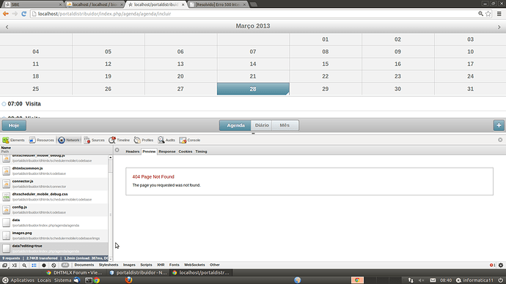Open the Chrome menu button
The height and width of the screenshot is (284, 506).
499,14
